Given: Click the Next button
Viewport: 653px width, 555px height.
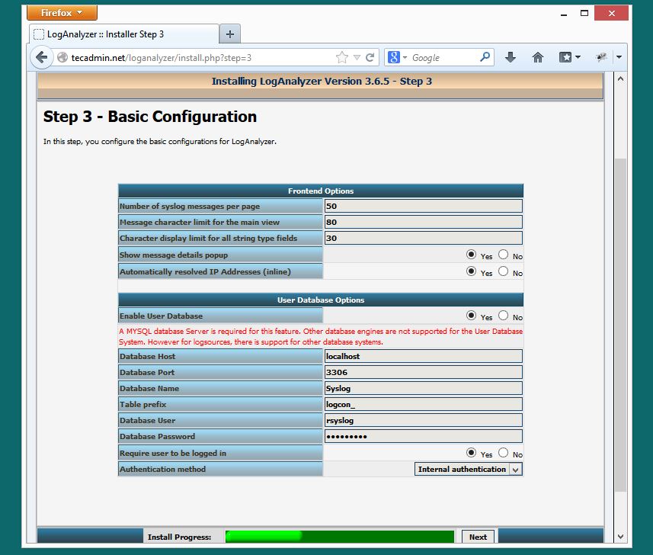Looking at the screenshot, I should click(x=478, y=537).
